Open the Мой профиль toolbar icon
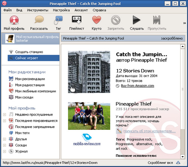The width and height of the screenshot is (188, 167). (14, 20)
